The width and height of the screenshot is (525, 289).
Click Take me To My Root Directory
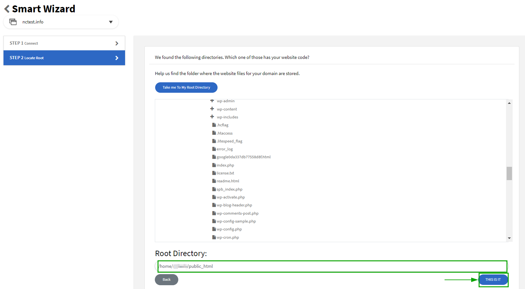click(186, 88)
